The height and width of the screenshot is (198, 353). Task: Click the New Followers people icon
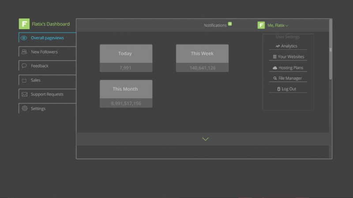(24, 52)
